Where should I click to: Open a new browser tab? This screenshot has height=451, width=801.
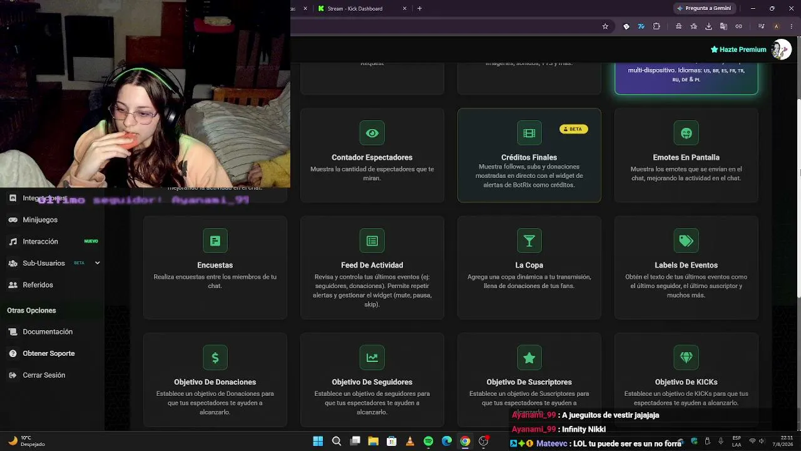[419, 9]
